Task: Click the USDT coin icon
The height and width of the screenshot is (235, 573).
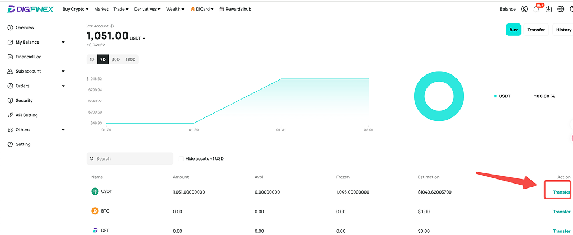Action: 95,191
